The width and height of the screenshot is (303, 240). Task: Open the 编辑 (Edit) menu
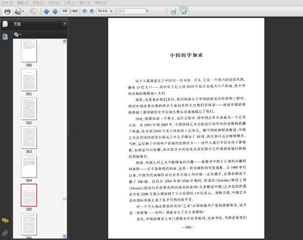pos(23,3)
